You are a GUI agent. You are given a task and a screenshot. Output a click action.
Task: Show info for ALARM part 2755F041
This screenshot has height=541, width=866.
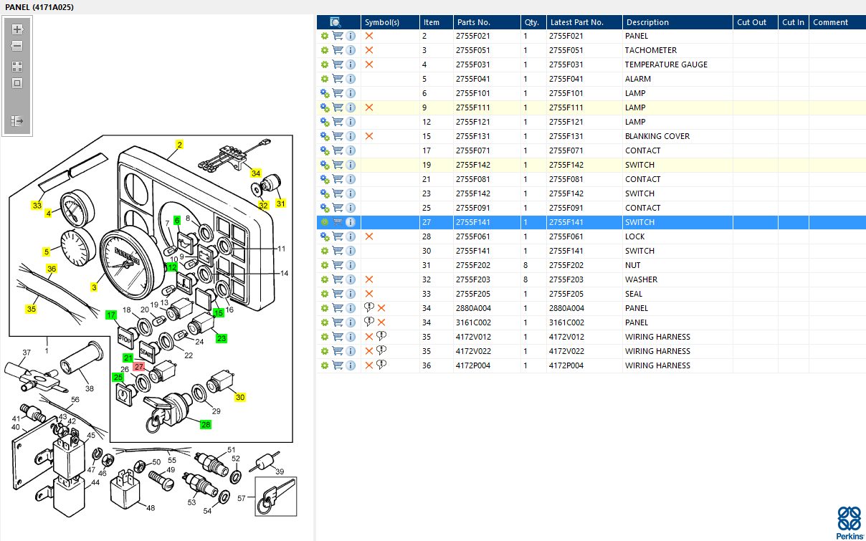351,79
